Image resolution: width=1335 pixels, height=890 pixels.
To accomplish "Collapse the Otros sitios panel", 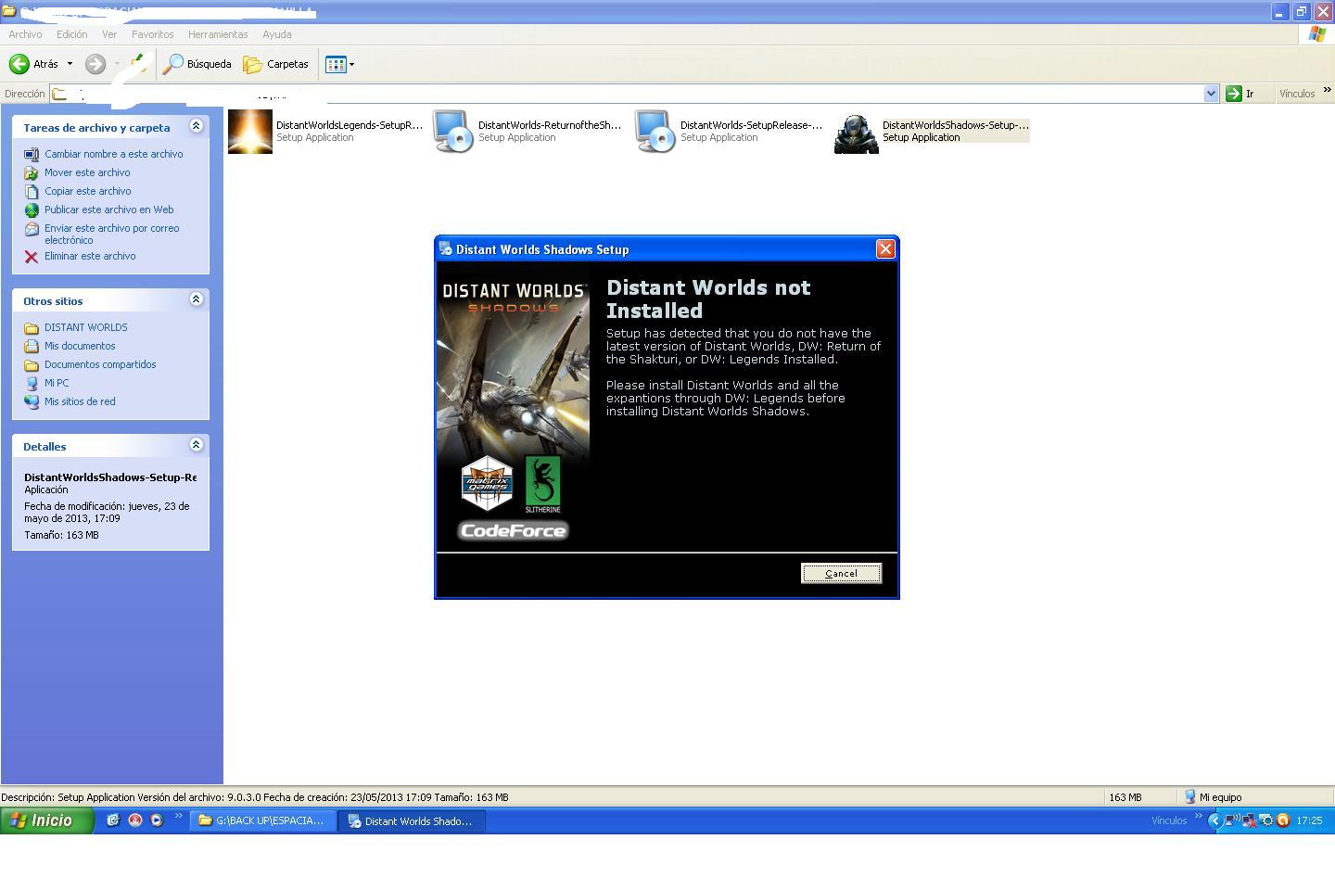I will [x=196, y=299].
